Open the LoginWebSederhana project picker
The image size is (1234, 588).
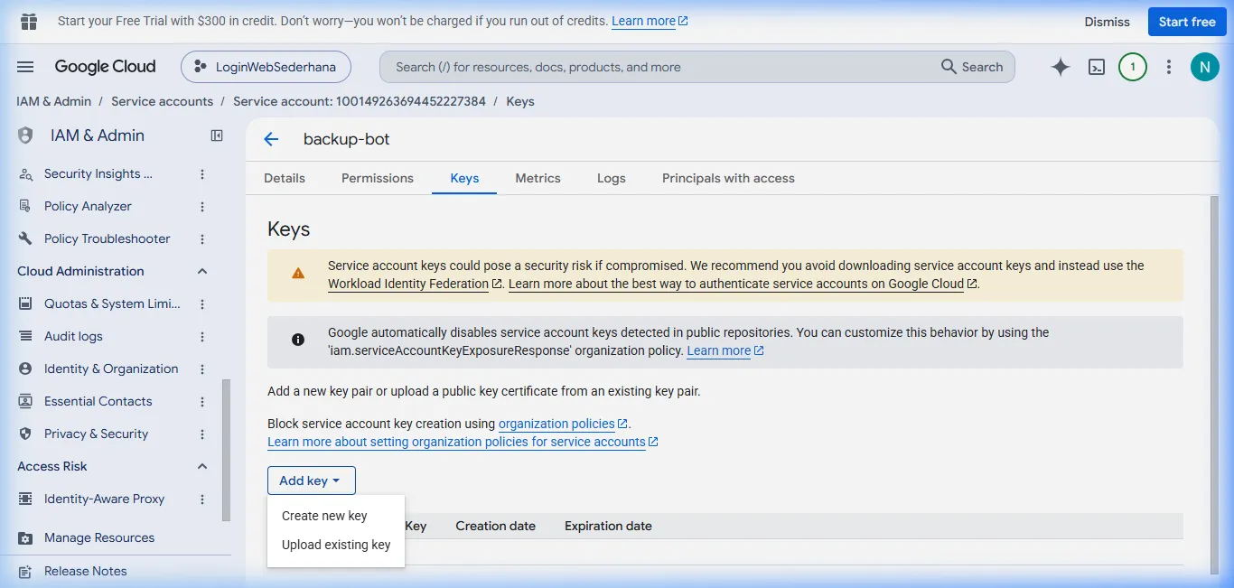(x=266, y=67)
